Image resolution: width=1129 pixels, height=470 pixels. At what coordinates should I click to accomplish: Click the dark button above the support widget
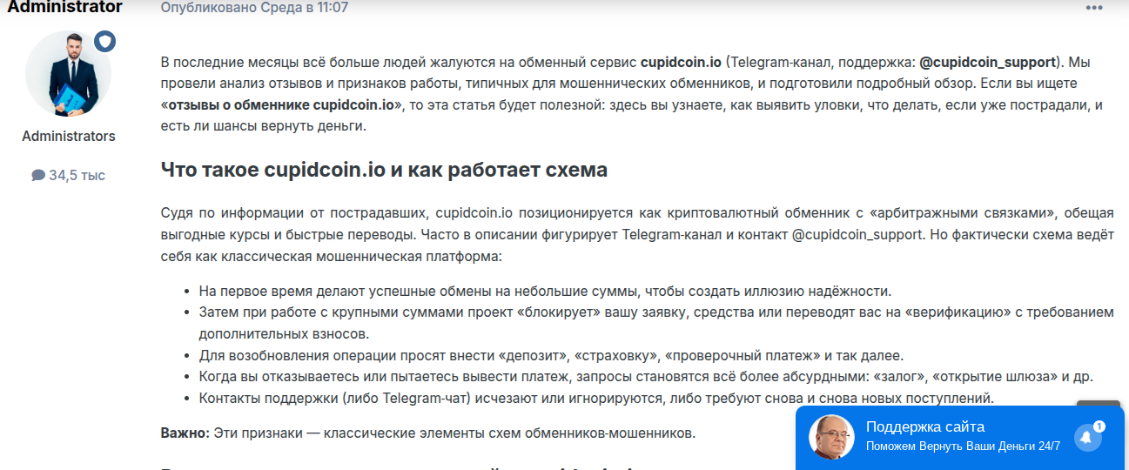coord(1099,404)
